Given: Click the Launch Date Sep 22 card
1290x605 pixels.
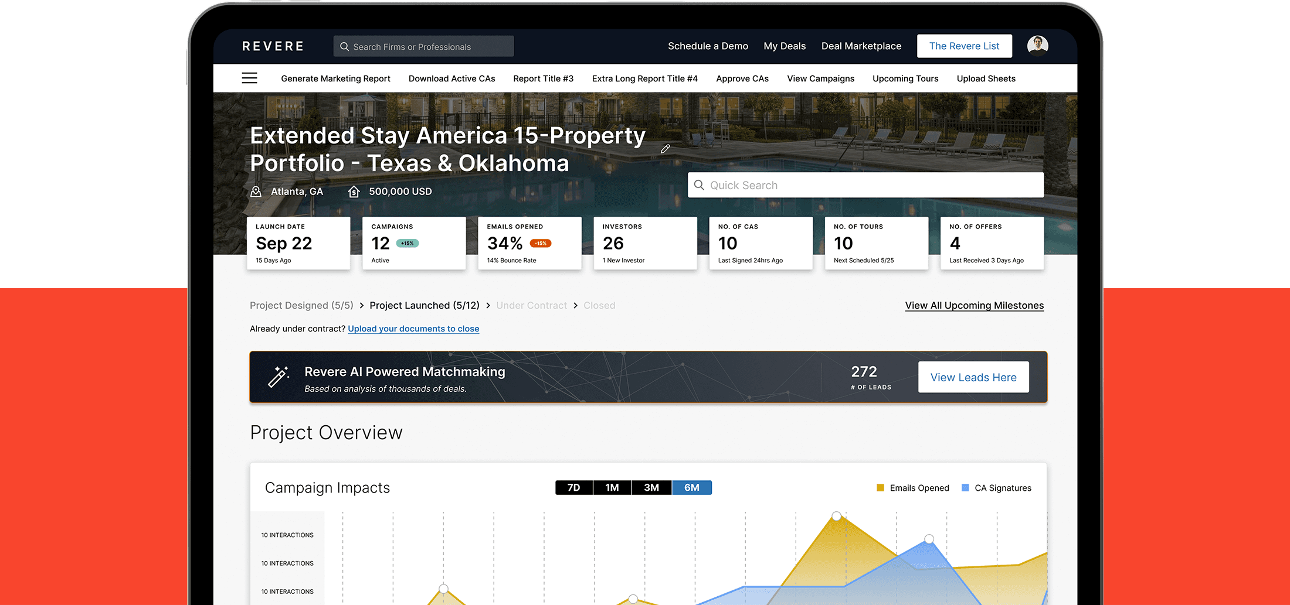Looking at the screenshot, I should [298, 243].
